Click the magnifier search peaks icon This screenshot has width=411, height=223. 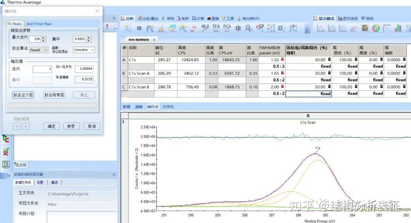[x=249, y=28]
